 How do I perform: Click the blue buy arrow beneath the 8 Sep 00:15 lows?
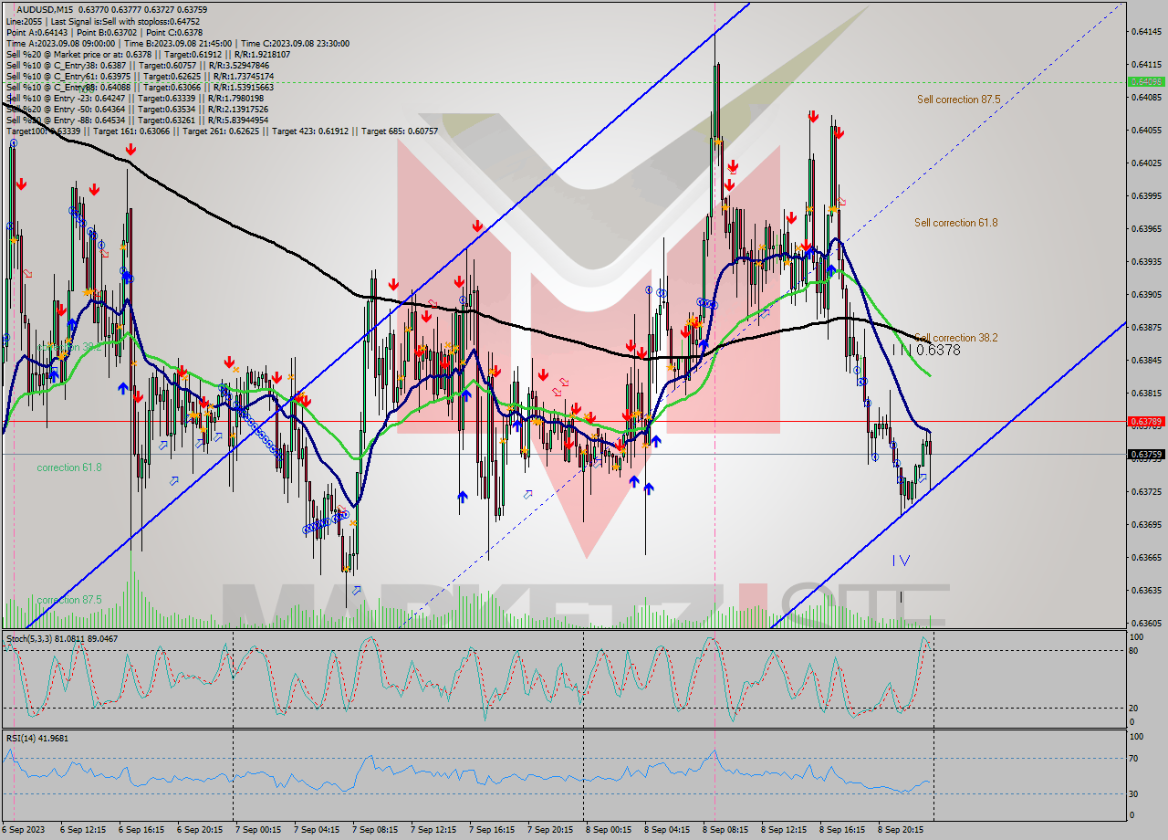[634, 481]
